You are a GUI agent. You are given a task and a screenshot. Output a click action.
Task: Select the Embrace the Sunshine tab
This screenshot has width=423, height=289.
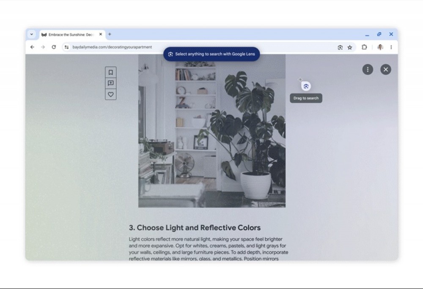coord(72,35)
